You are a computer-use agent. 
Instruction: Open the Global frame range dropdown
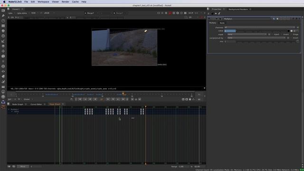click(x=28, y=99)
